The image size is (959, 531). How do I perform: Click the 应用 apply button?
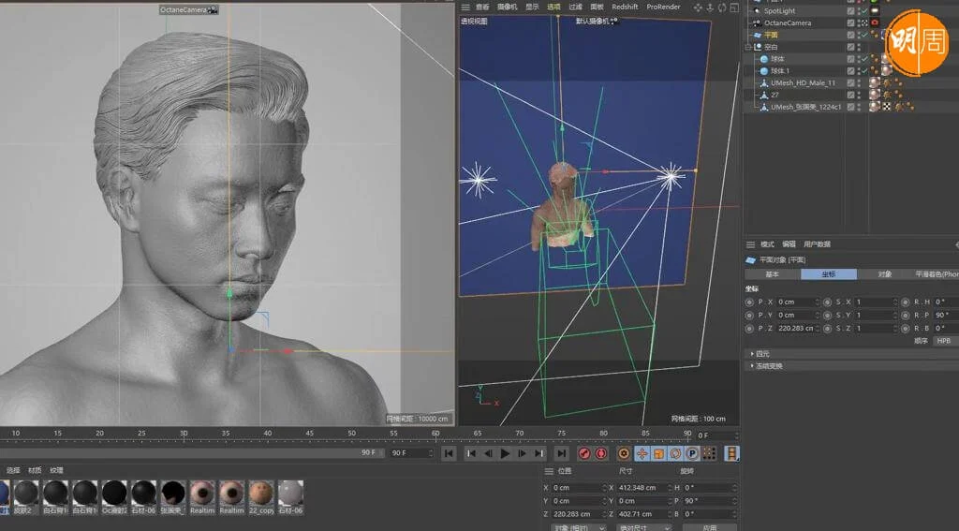pos(710,527)
